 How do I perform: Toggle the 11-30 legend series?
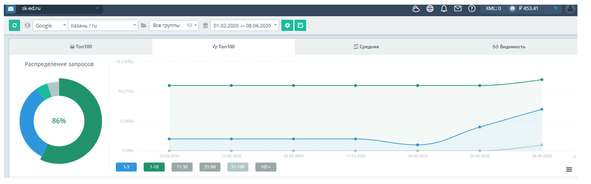(x=182, y=167)
